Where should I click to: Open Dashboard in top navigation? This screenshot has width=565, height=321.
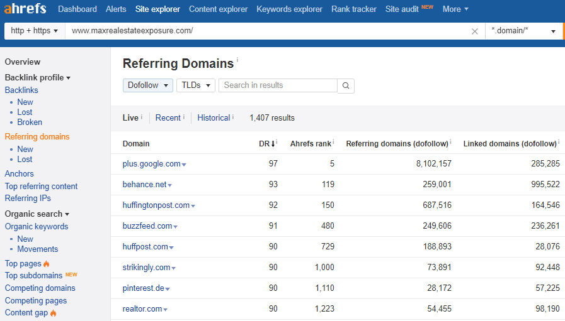click(77, 9)
